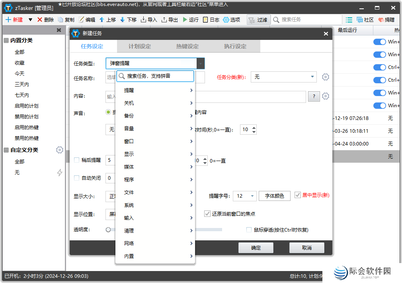Switch to the 热键设定 tab
Viewport: 402px width, 283px height.
pos(187,46)
